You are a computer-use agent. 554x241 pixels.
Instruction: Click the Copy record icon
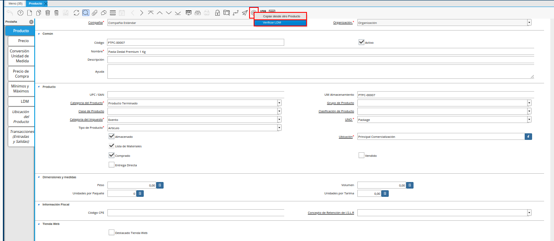tap(38, 13)
